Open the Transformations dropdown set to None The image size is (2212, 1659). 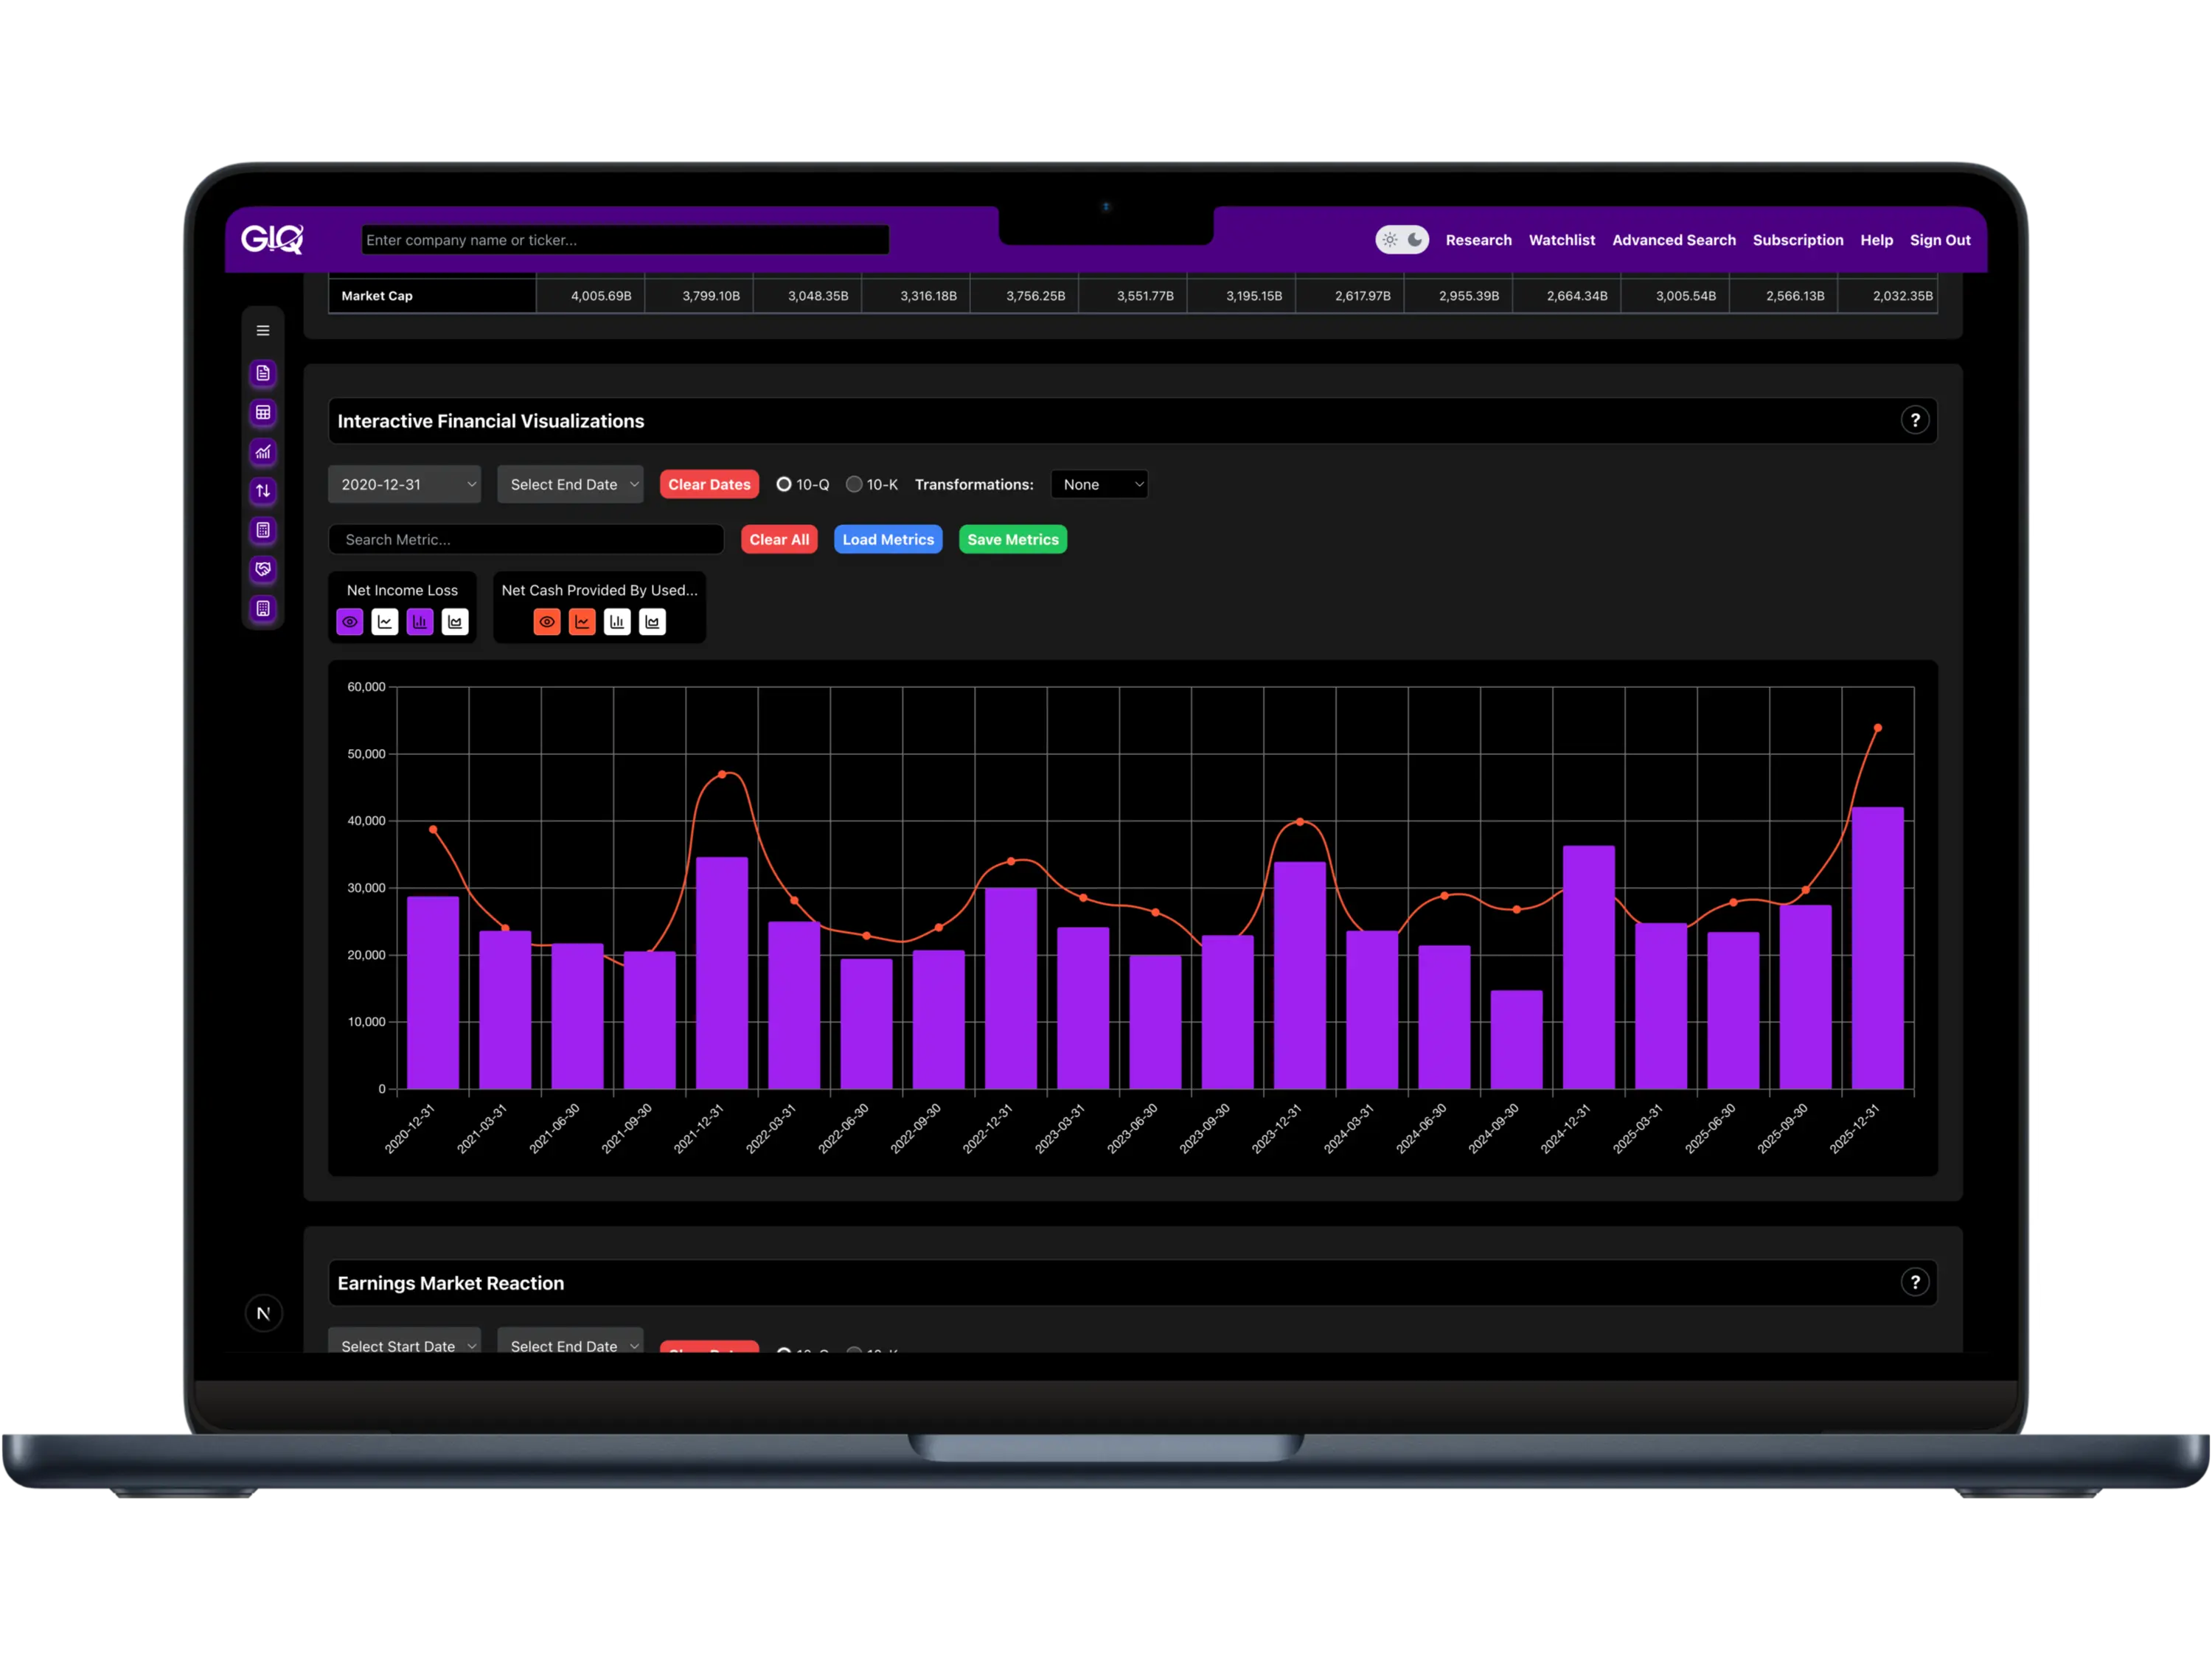pos(1099,484)
